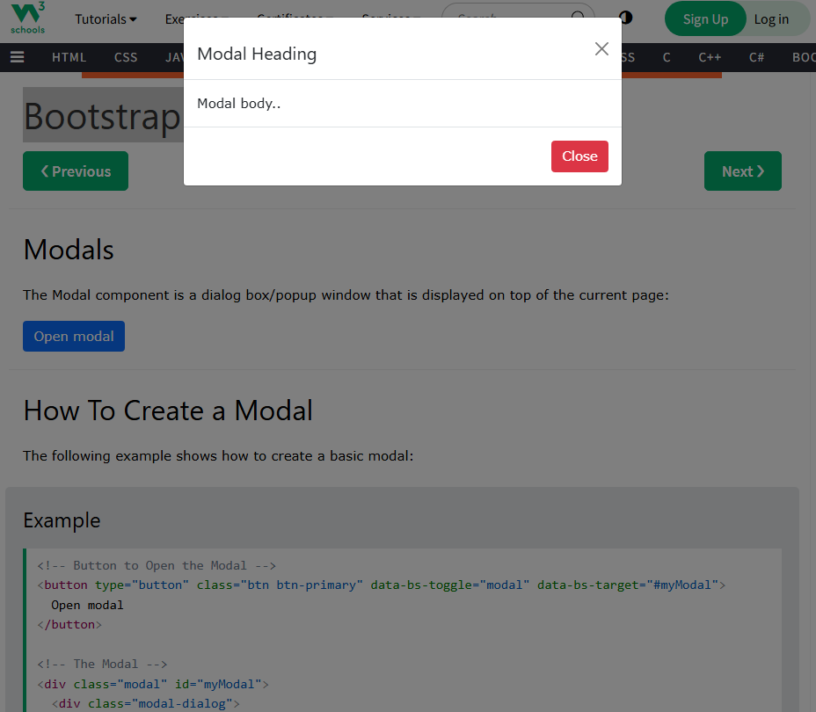This screenshot has width=816, height=712.
Task: Click the '<!-- The Modal -->' comment line
Action: [x=102, y=665]
